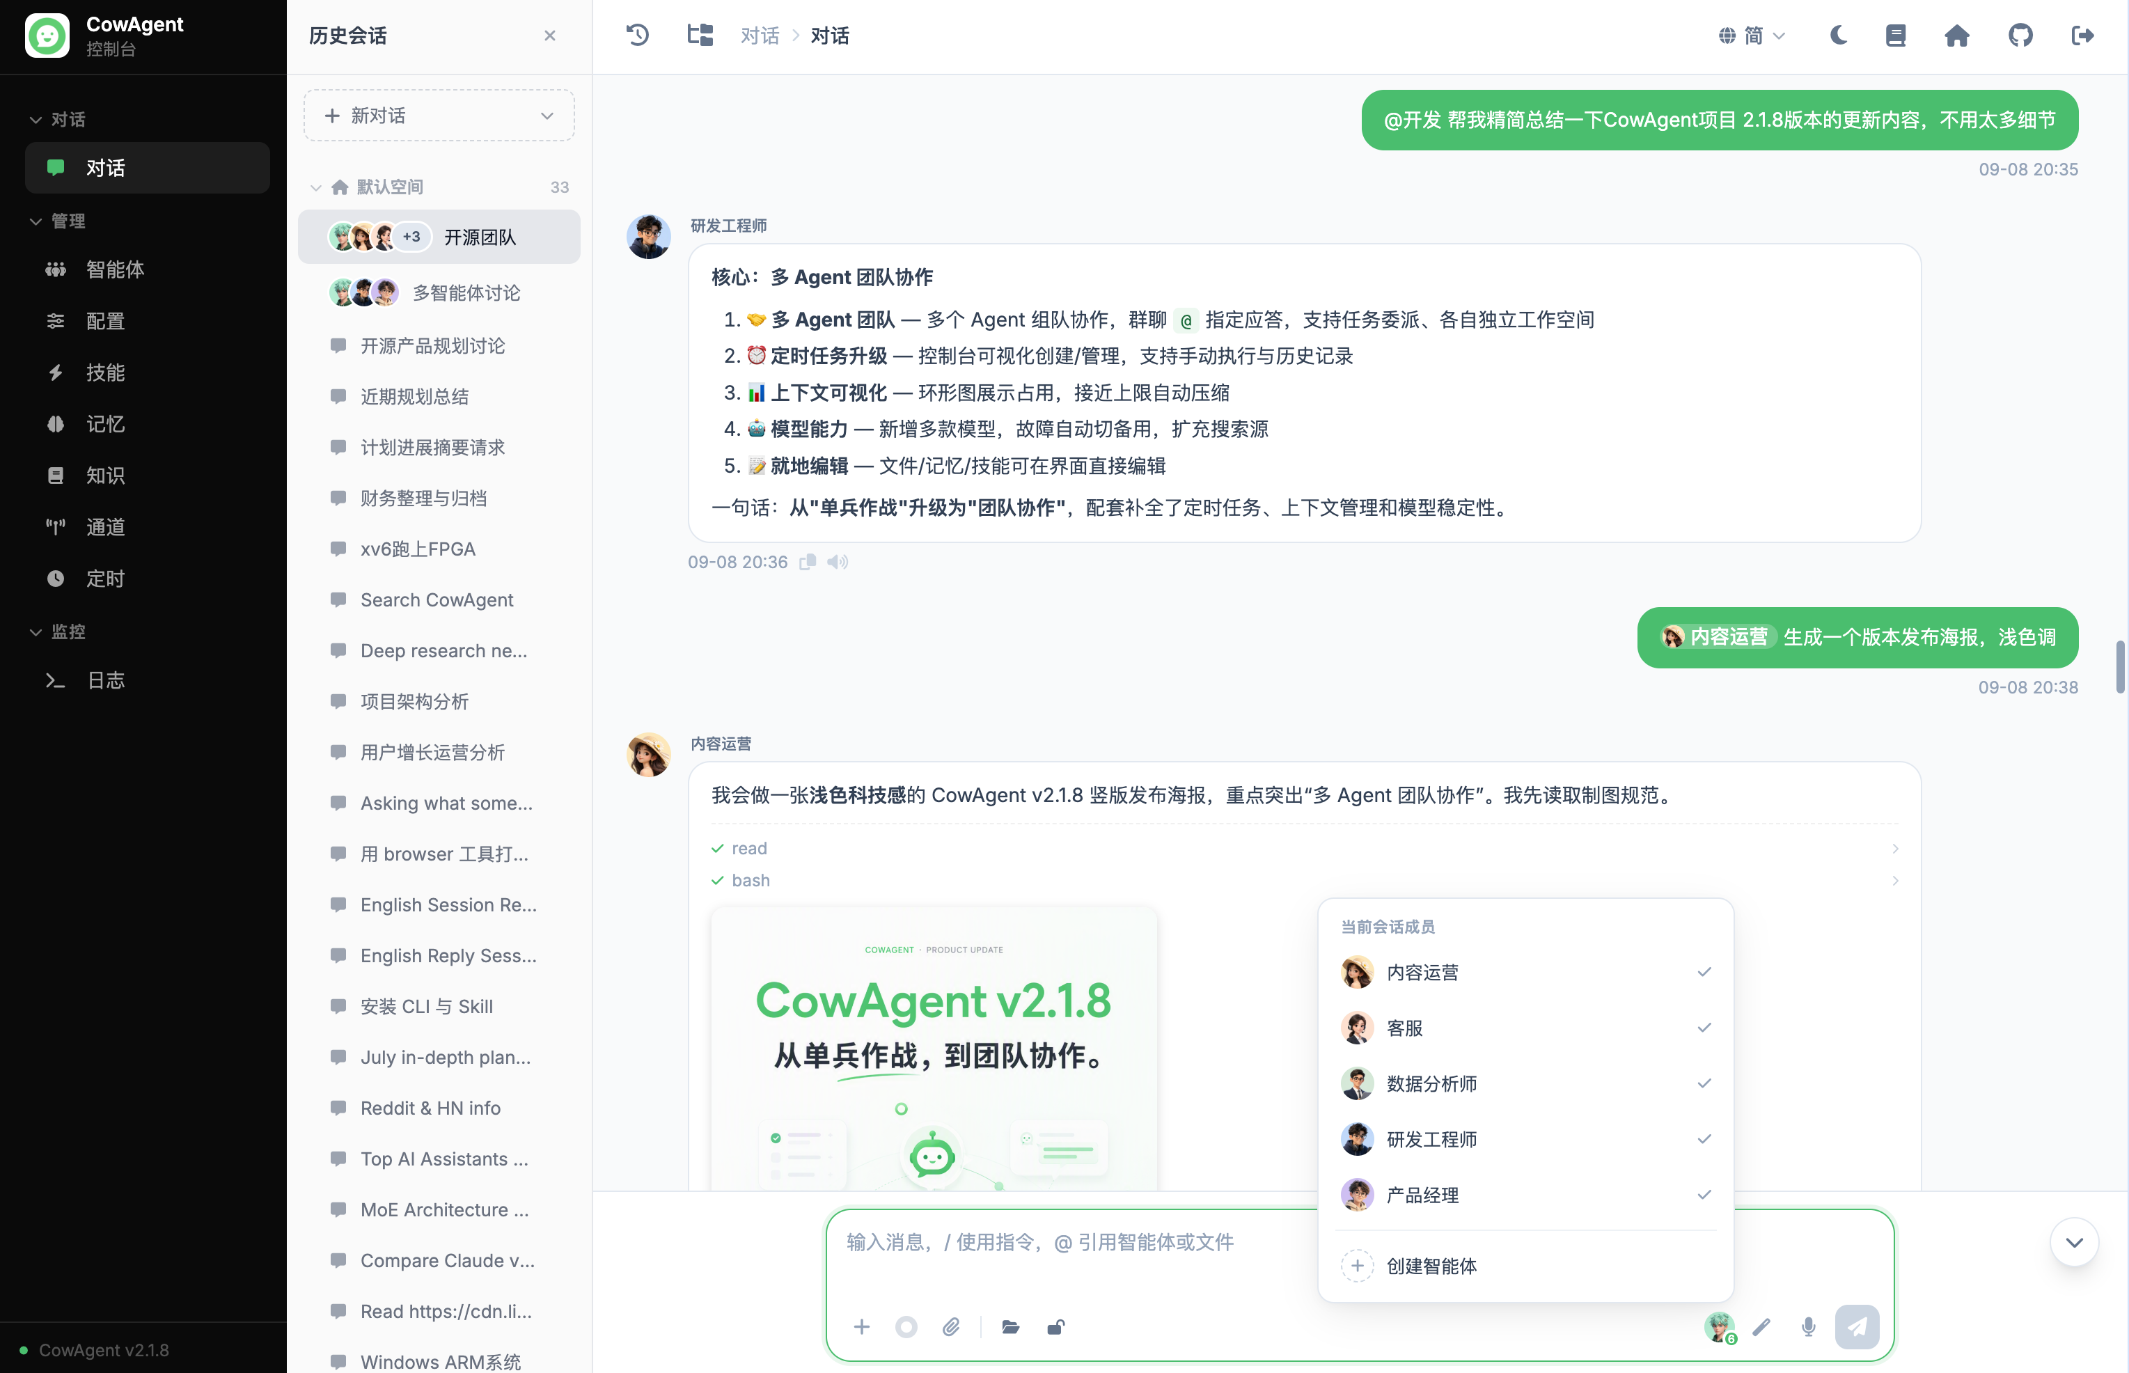Open the 开源产品规划讨论 conversation

(x=439, y=346)
